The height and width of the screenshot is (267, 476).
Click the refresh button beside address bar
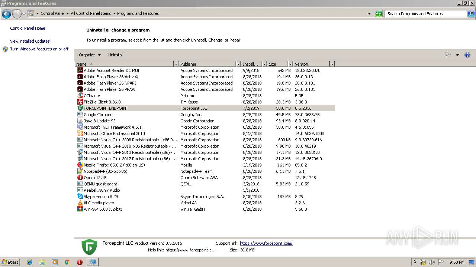pyautogui.click(x=379, y=14)
